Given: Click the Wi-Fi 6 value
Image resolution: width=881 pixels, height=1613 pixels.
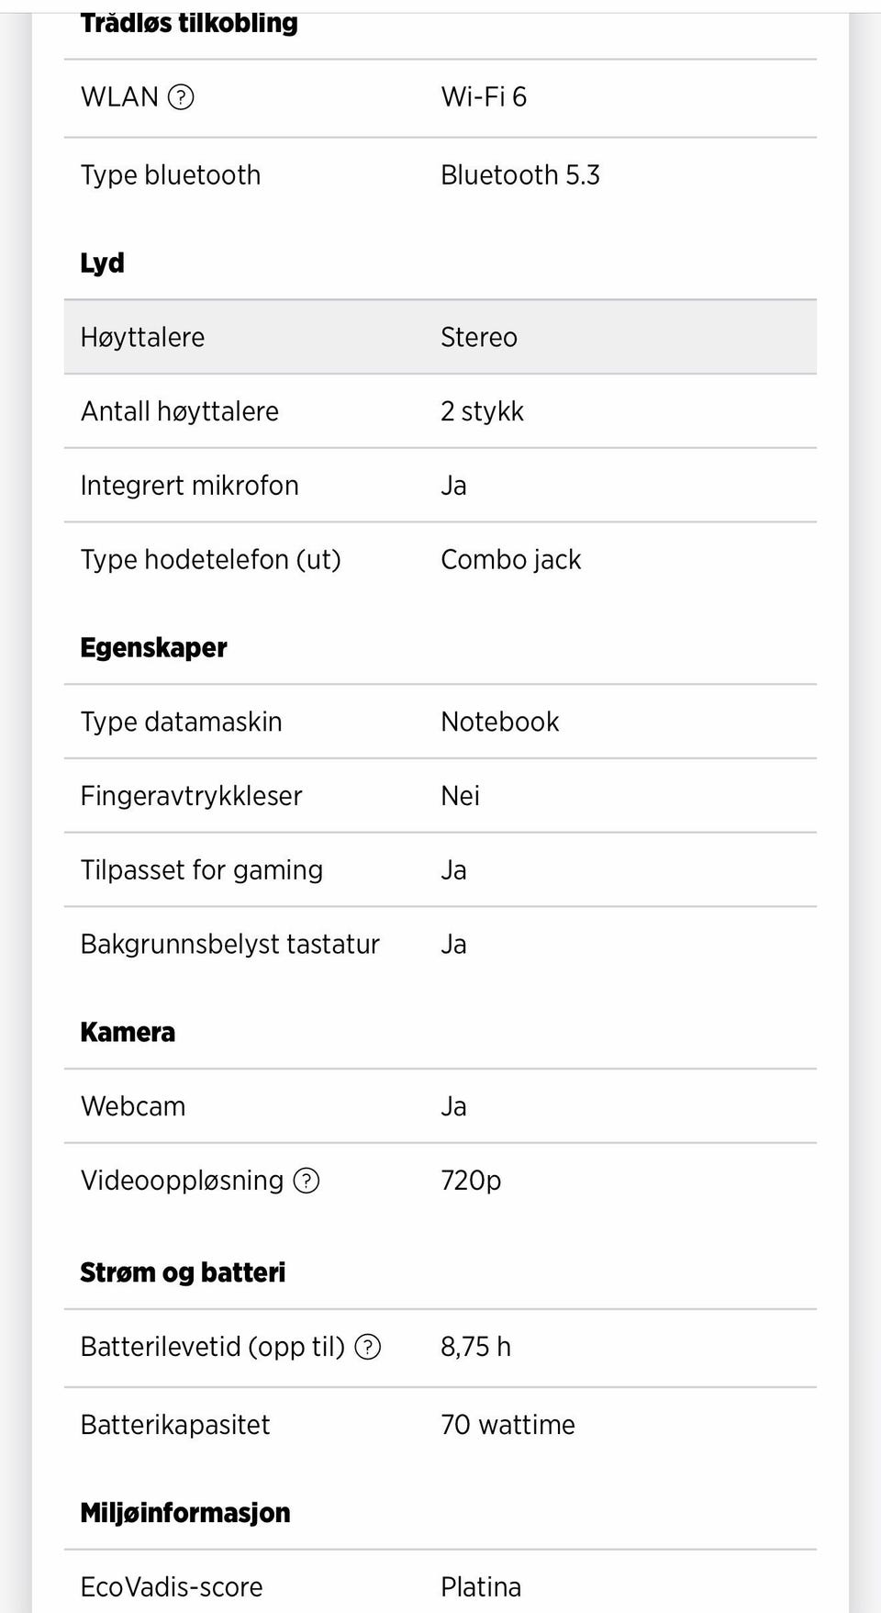Looking at the screenshot, I should [484, 96].
